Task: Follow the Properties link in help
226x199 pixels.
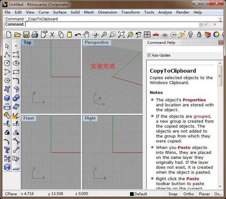Action: click(194, 100)
